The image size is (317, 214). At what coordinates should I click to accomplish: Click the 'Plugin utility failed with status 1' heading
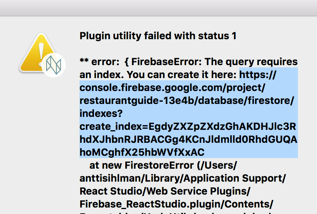coord(158,36)
